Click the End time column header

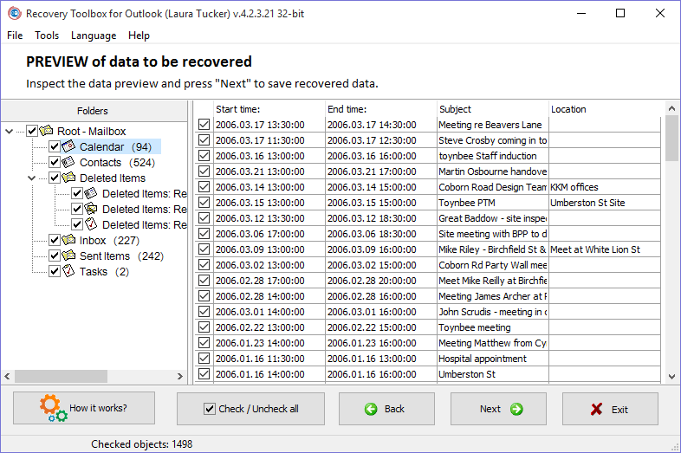click(381, 109)
